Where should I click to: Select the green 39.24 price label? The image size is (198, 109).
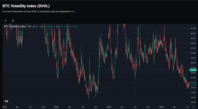pos(193,84)
